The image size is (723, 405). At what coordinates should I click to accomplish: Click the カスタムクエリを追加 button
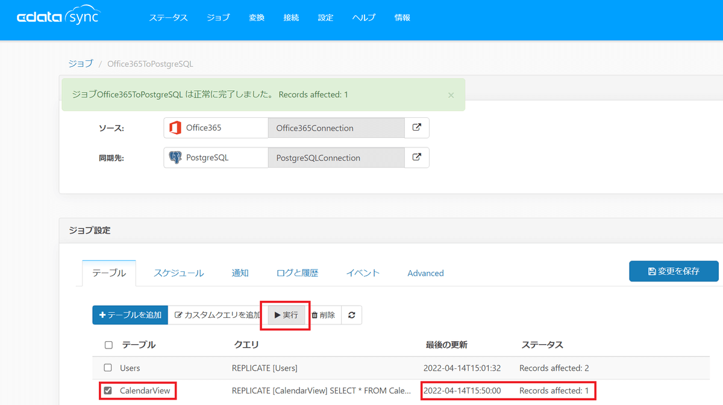(218, 315)
